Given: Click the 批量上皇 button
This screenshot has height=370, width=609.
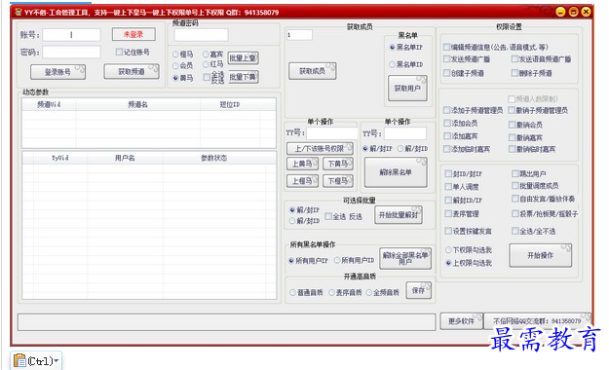Looking at the screenshot, I should 244,58.
